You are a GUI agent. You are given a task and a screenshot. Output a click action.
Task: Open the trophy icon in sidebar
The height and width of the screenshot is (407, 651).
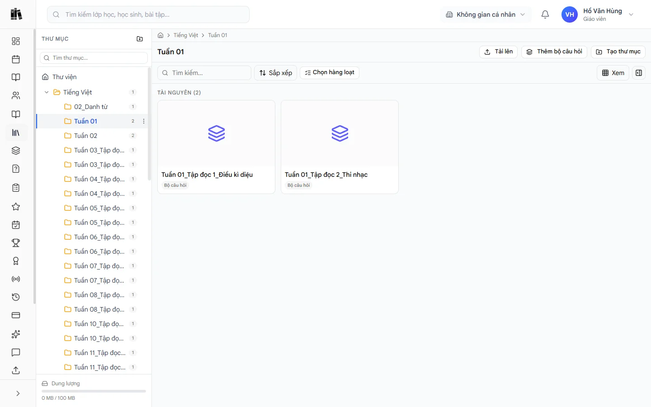[16, 243]
